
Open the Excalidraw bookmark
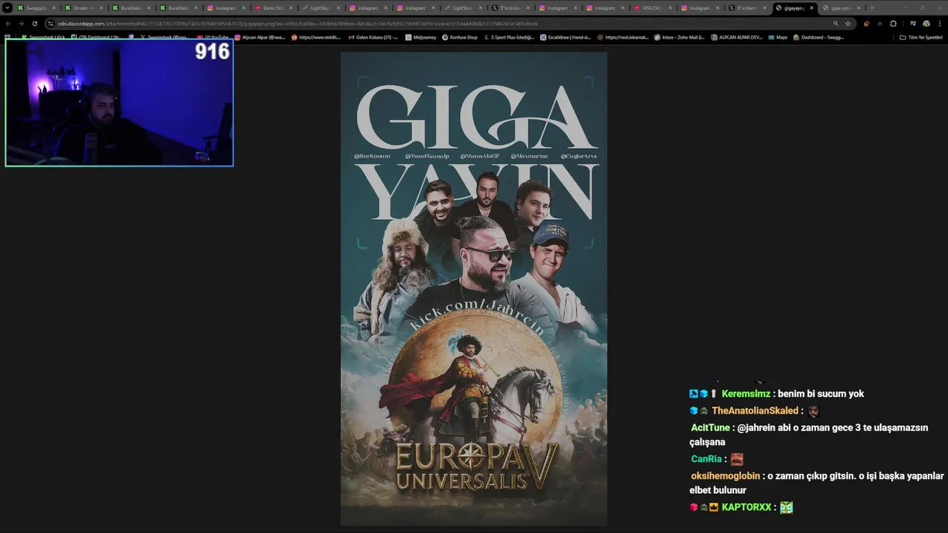565,37
